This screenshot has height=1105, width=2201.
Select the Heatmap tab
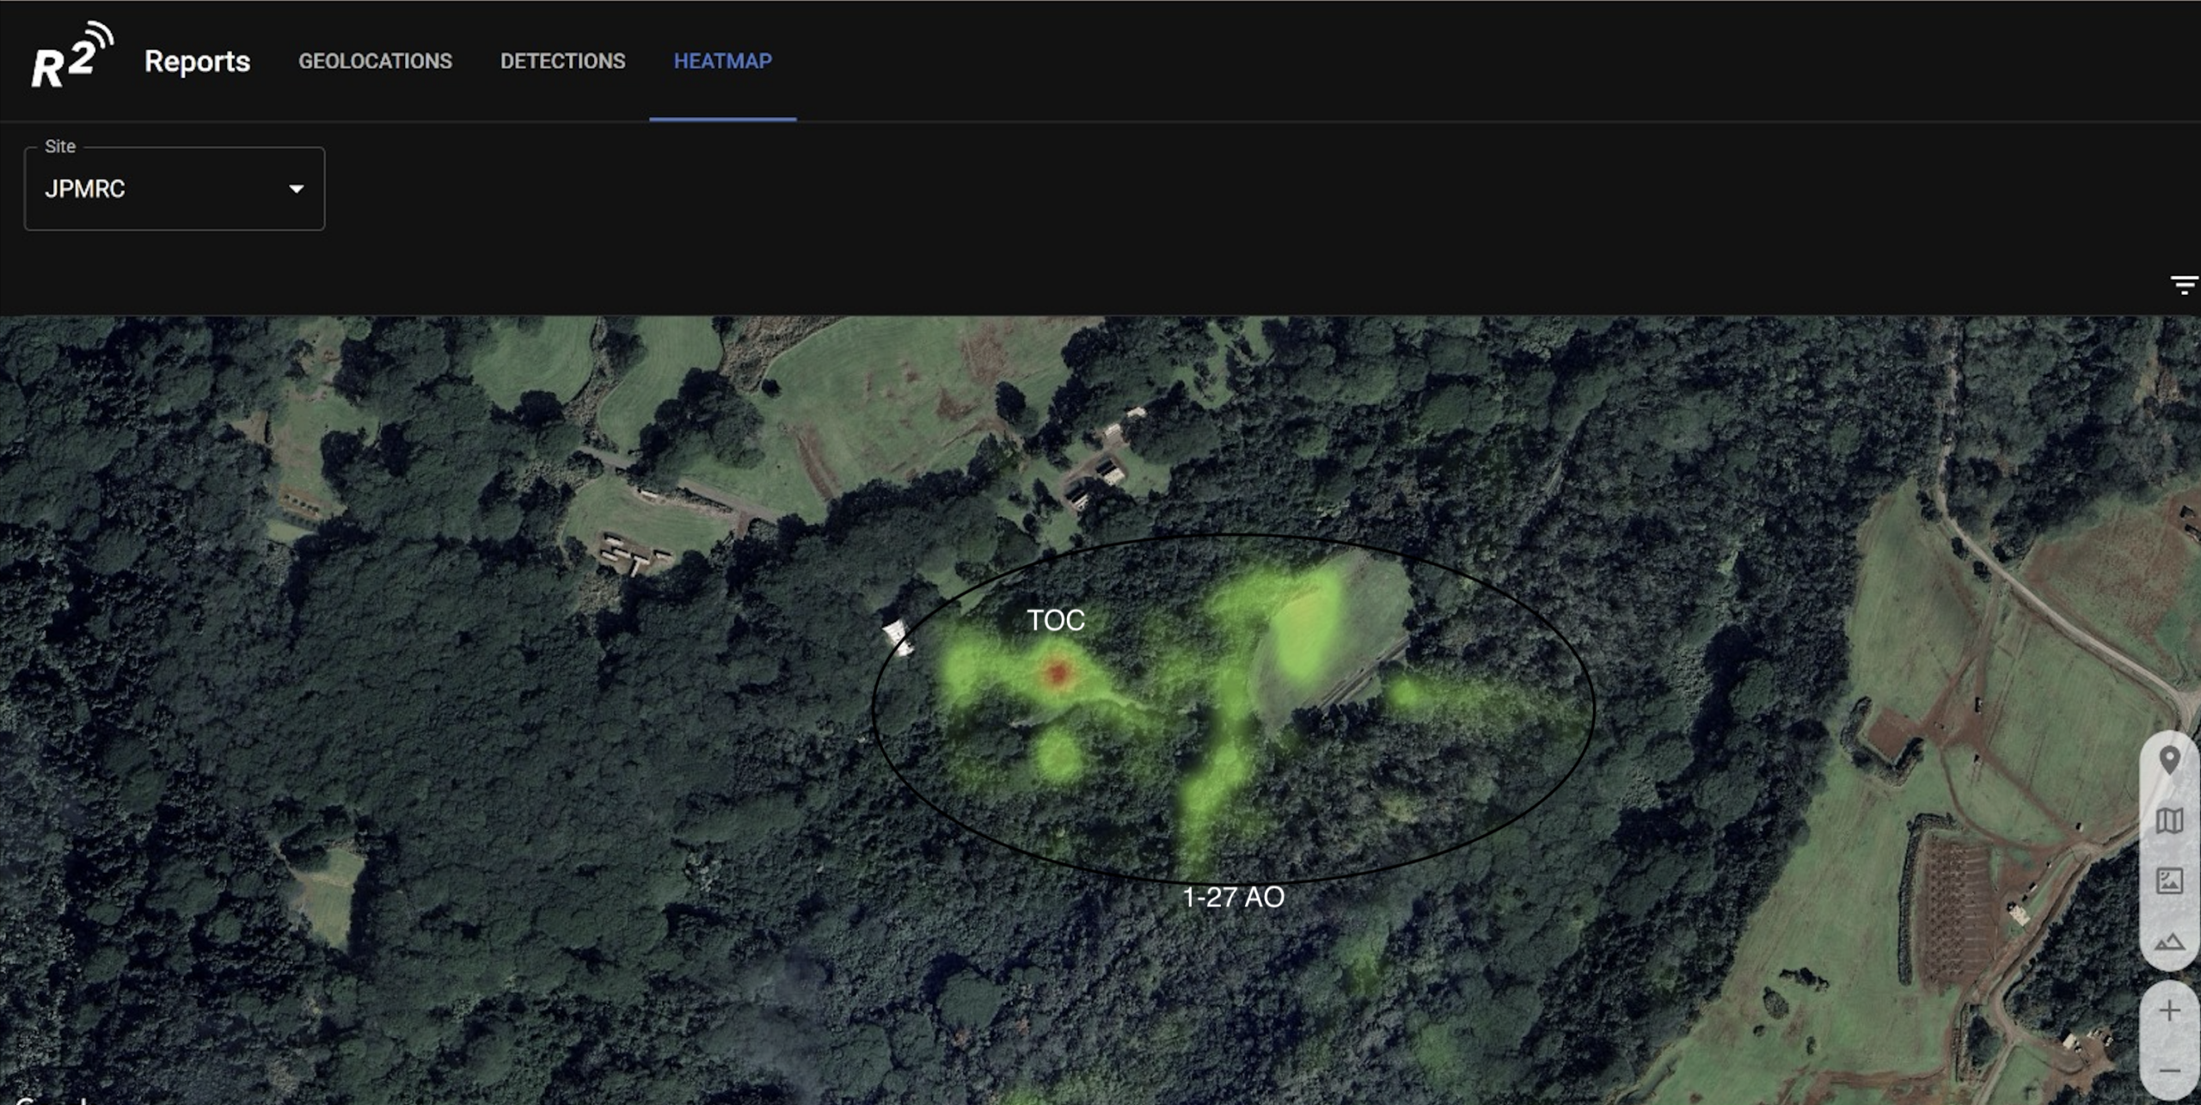pos(723,61)
